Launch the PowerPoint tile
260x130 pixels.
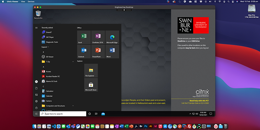98,51
